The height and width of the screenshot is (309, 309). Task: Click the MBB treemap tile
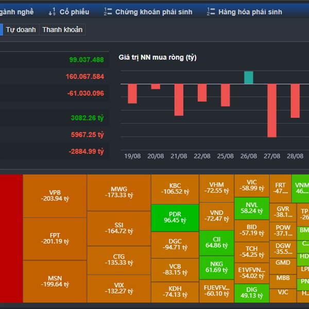tap(283, 281)
